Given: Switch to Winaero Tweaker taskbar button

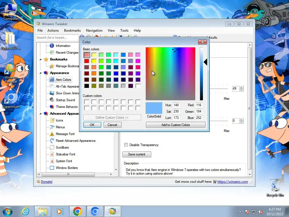Looking at the screenshot, I should [112, 211].
